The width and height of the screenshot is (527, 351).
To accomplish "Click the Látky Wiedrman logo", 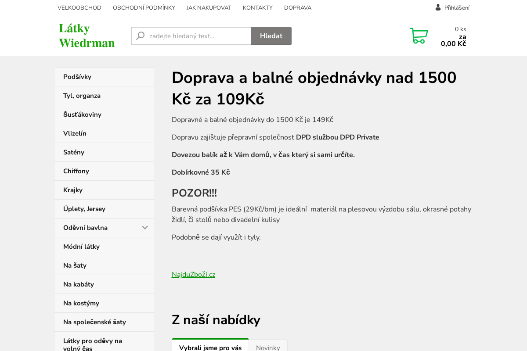I will click(x=87, y=36).
